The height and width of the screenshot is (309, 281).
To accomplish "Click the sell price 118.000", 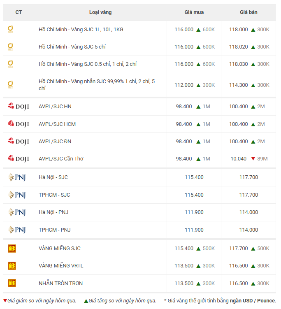I will click(239, 29).
